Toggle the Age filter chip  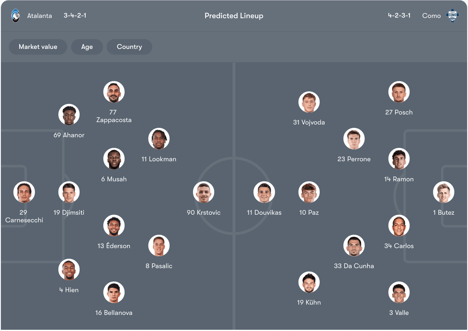tap(87, 47)
